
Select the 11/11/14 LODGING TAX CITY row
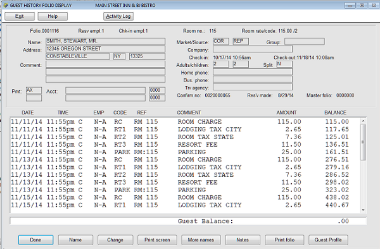click(186, 130)
